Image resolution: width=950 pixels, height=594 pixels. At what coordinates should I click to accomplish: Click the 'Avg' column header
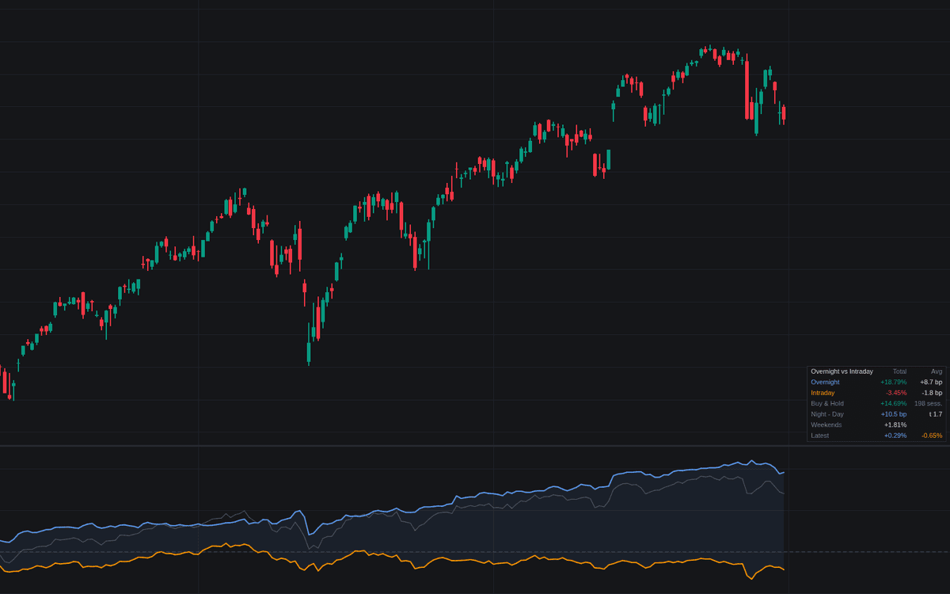(937, 371)
